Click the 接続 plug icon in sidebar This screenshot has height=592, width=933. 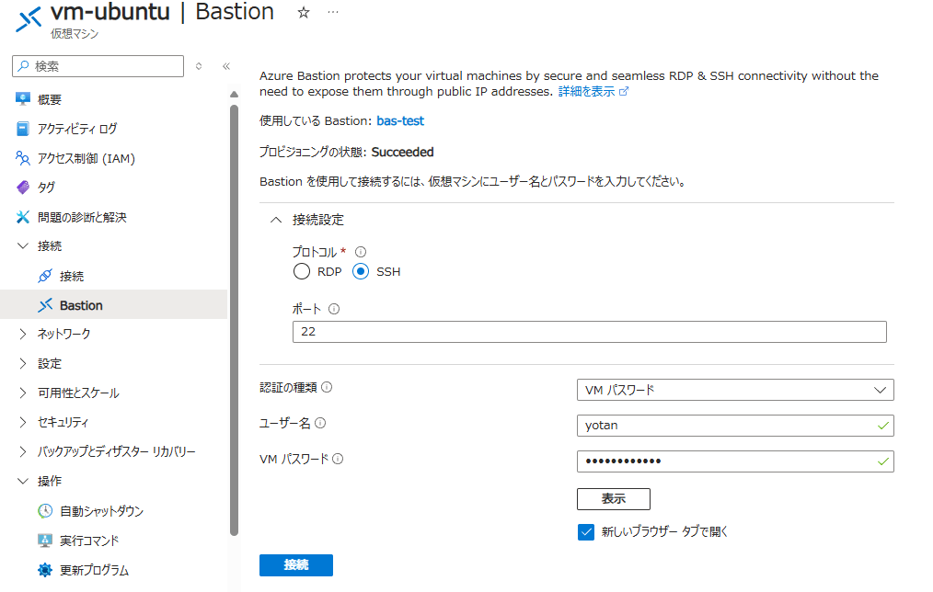click(45, 276)
